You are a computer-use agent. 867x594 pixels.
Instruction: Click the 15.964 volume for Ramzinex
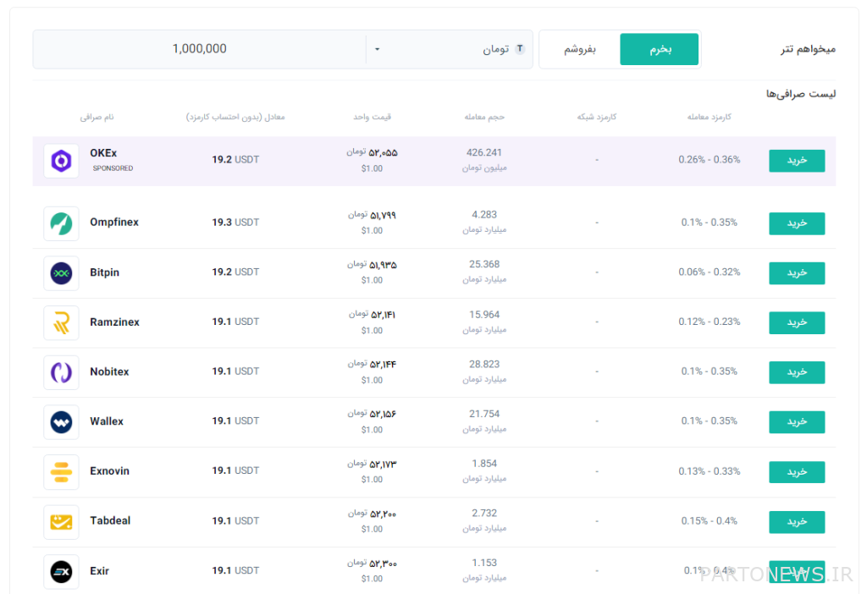point(484,315)
